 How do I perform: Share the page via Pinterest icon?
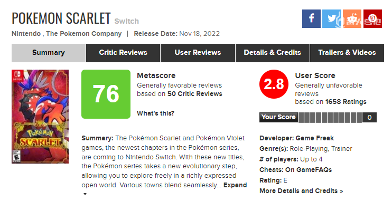(x=372, y=18)
